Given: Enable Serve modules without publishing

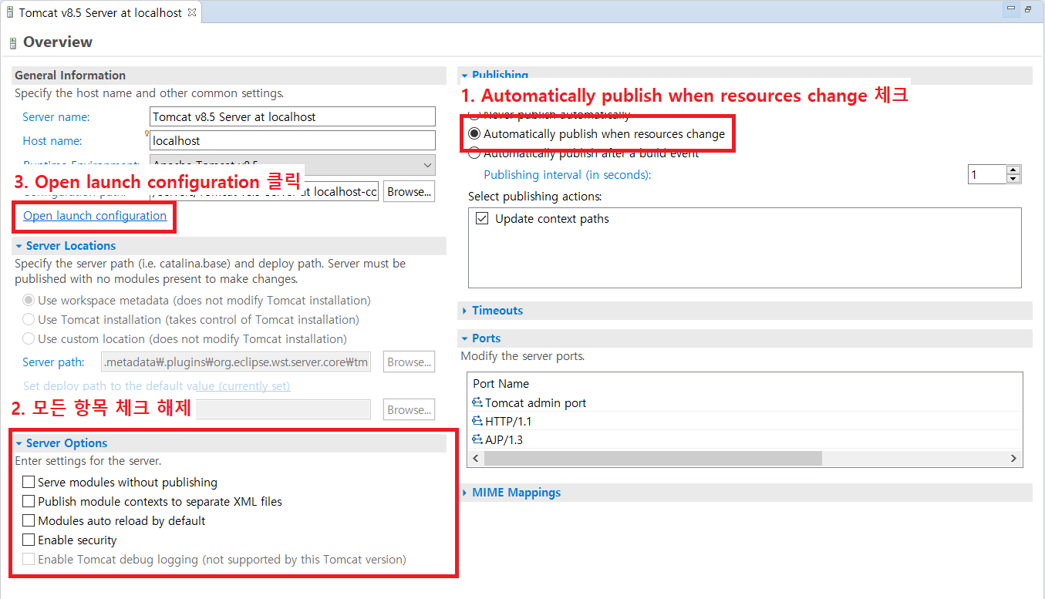Looking at the screenshot, I should click(x=29, y=482).
